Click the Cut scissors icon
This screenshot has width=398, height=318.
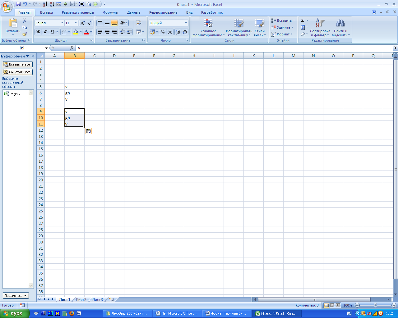(25, 21)
